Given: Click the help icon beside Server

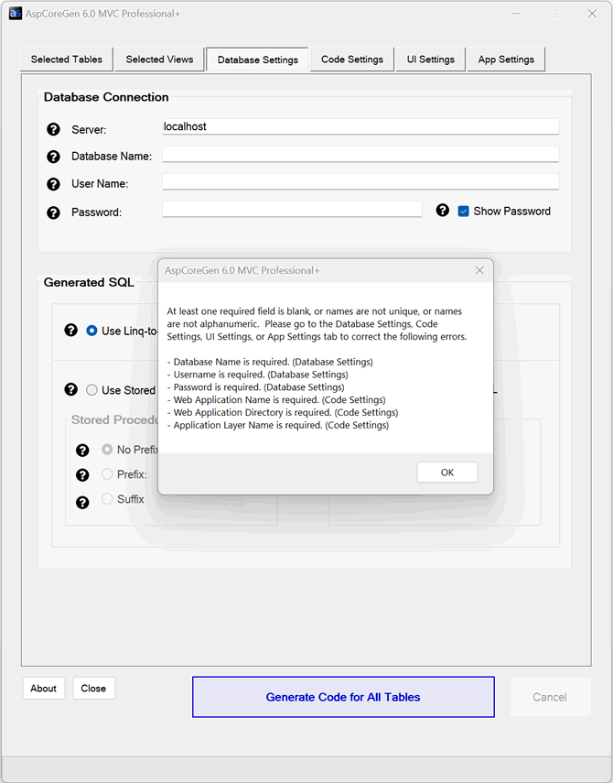Looking at the screenshot, I should (53, 130).
